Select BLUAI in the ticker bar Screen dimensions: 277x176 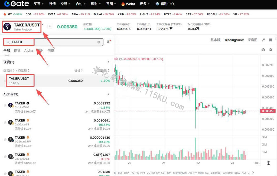pos(104,14)
